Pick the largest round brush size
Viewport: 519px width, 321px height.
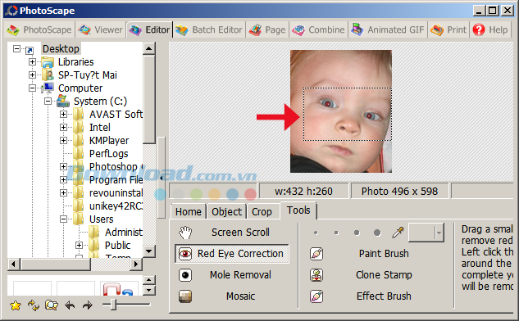point(377,233)
